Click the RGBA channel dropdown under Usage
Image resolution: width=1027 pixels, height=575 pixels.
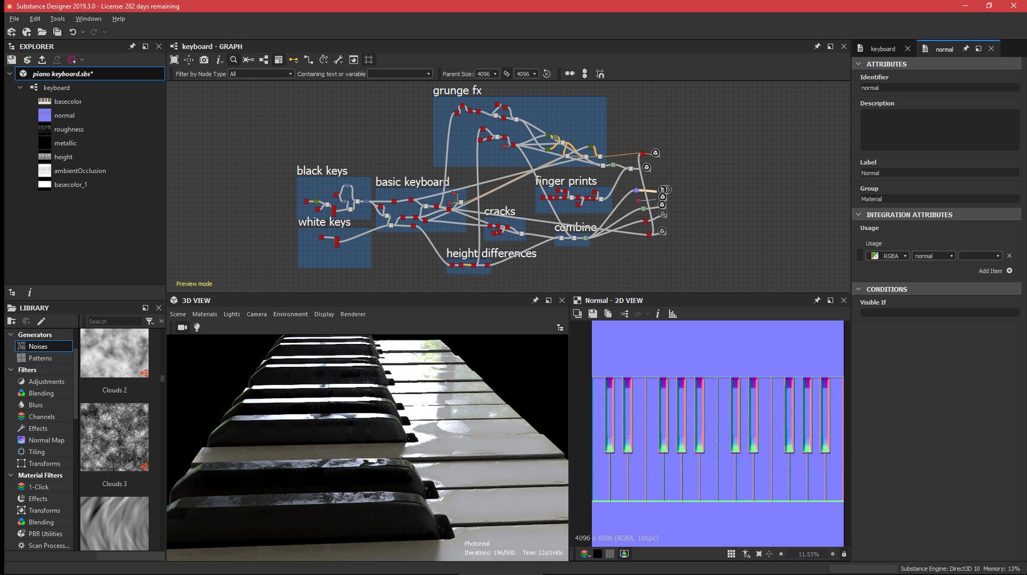tap(887, 256)
